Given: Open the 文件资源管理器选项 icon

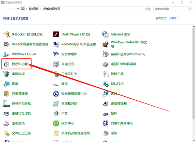Looking at the screenshot, I should tap(56, 133).
